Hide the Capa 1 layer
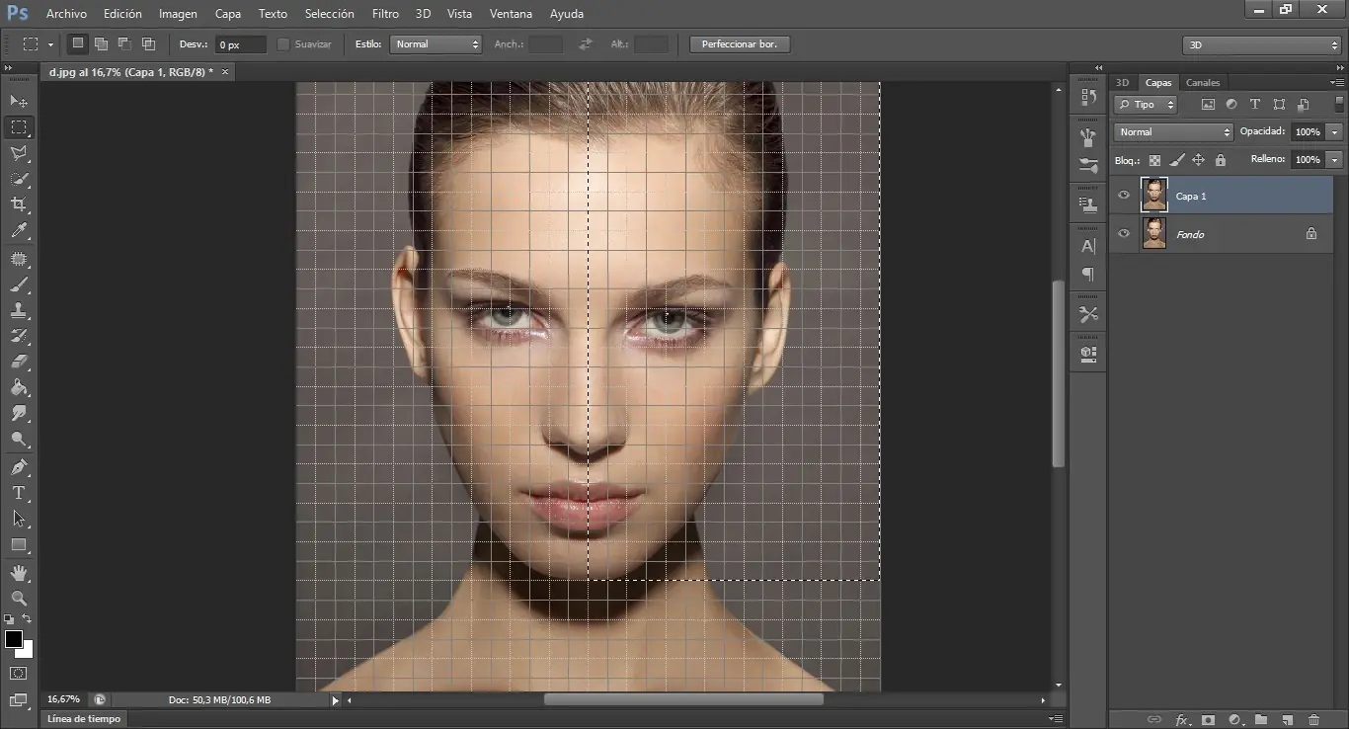1349x729 pixels. point(1123,196)
